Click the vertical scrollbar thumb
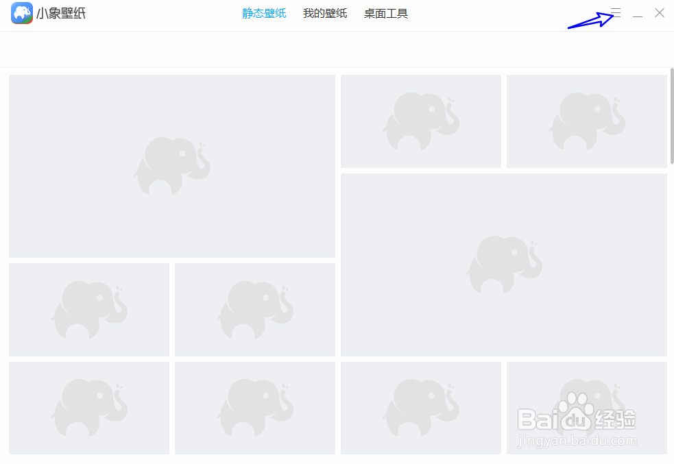 [x=672, y=116]
